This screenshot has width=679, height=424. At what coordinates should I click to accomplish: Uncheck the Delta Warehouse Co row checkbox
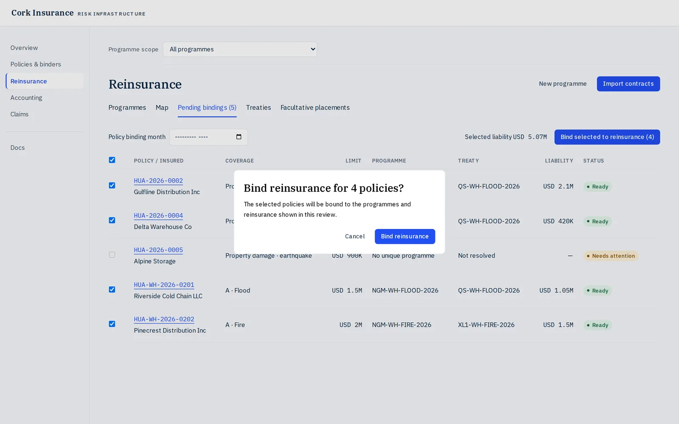coord(112,220)
